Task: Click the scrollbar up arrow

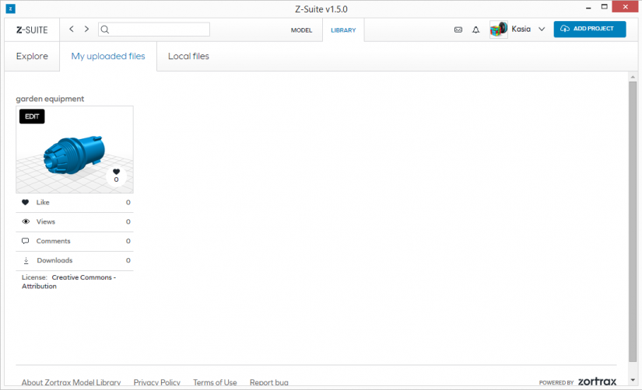Action: (633, 77)
